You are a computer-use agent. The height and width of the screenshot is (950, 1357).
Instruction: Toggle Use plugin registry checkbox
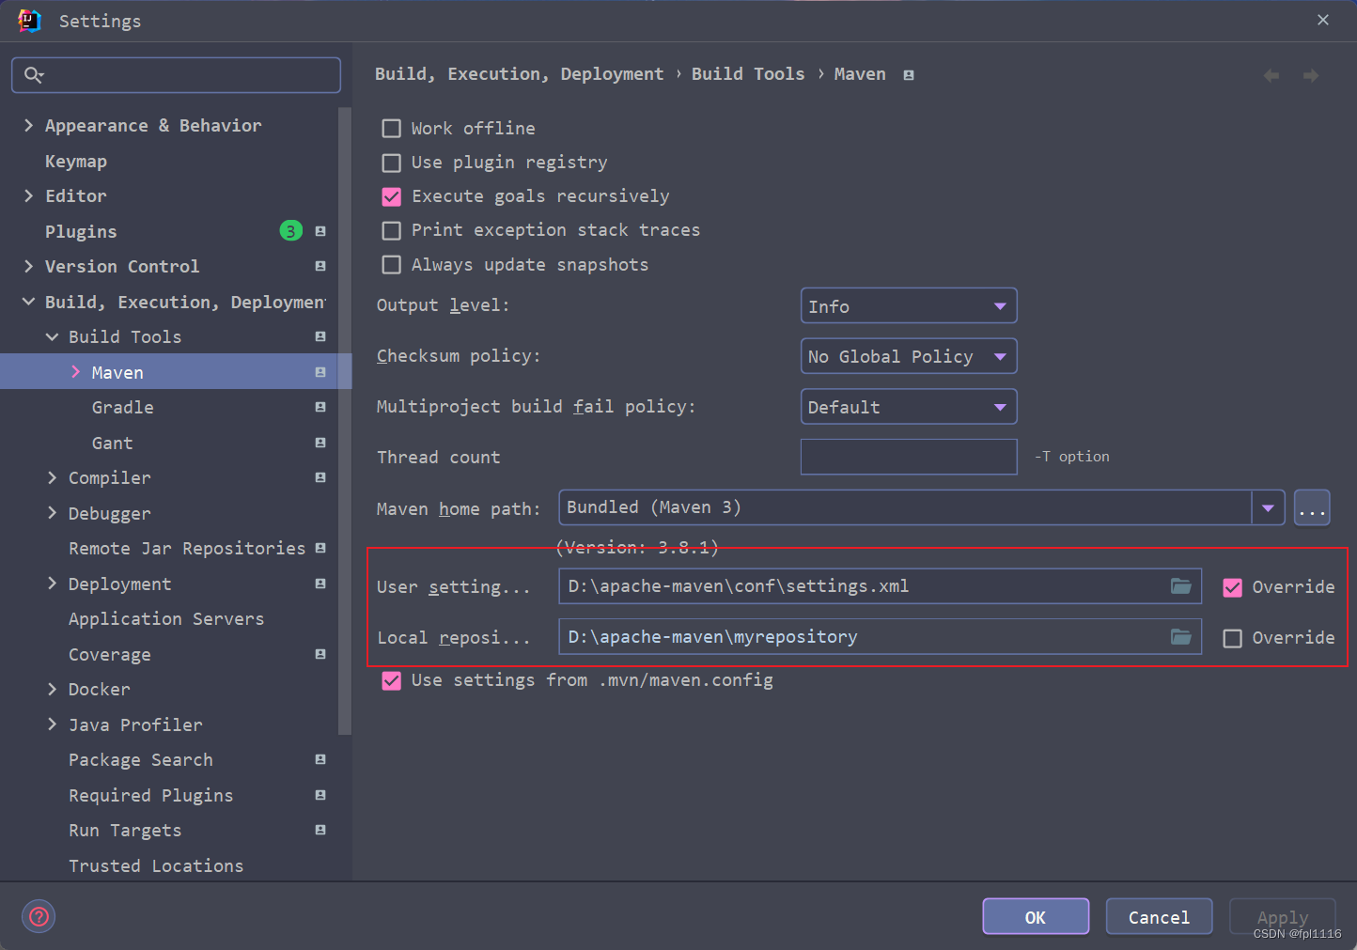(x=392, y=163)
